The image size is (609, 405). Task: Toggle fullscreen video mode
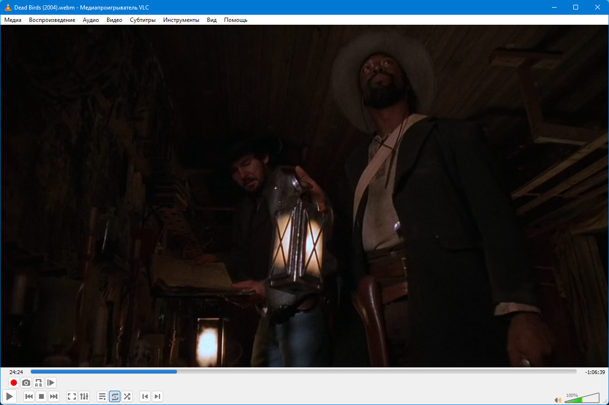pyautogui.click(x=72, y=396)
